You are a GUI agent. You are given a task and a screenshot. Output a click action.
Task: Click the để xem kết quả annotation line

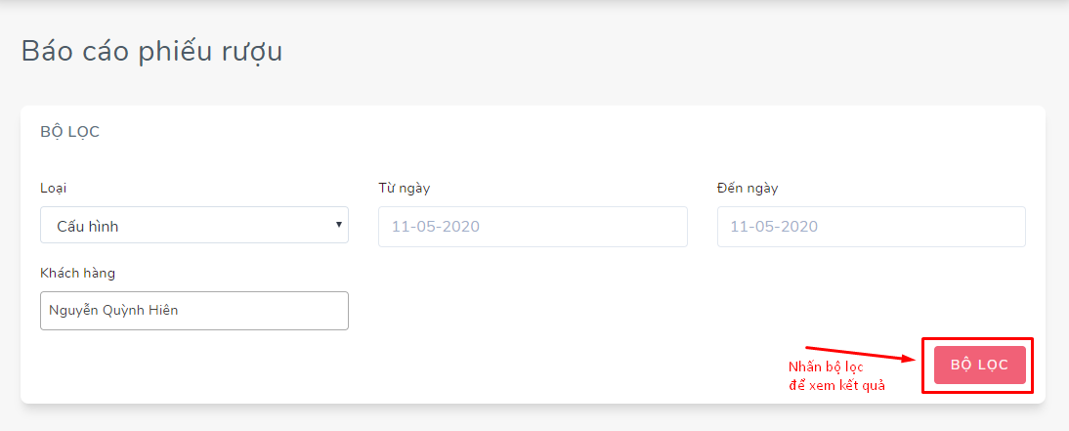836,385
